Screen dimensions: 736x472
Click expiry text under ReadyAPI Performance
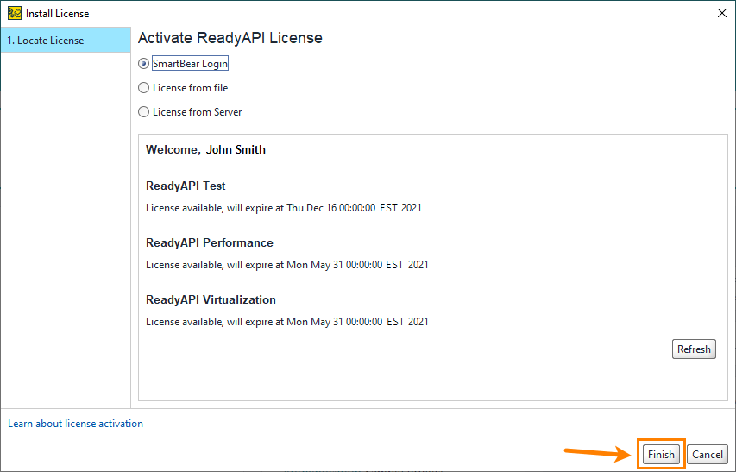[286, 265]
